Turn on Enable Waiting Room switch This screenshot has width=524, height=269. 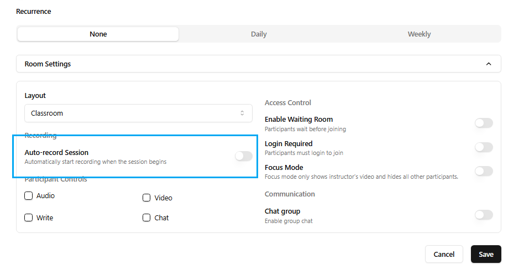484,123
